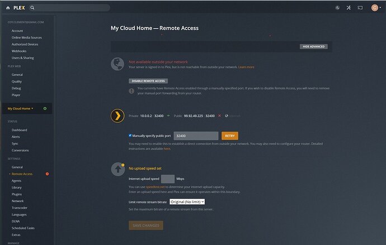This screenshot has width=386, height=245.
Task: Click the green server status icon
Action: (45, 108)
